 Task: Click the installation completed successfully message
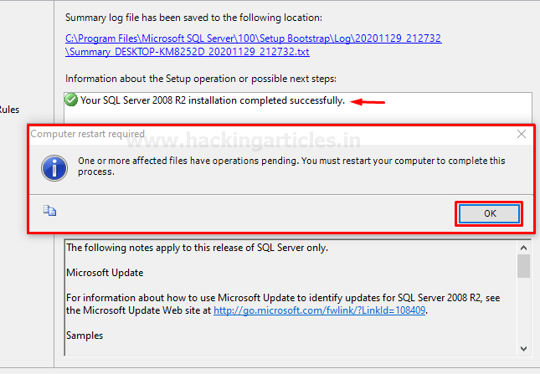pyautogui.click(x=213, y=101)
